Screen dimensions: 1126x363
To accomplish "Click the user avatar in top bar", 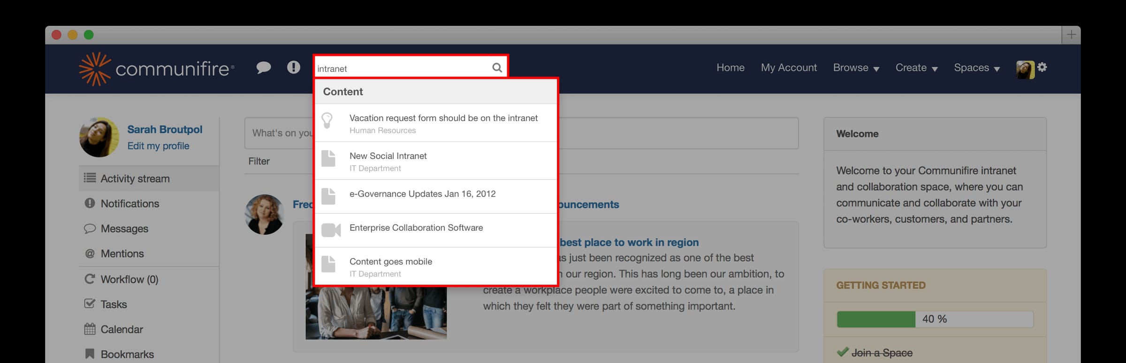I will (1025, 69).
